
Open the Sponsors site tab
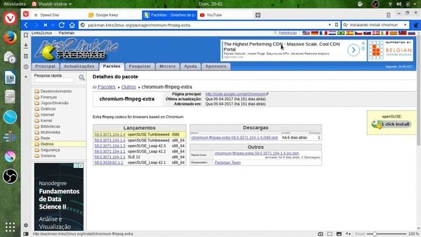click(216, 66)
